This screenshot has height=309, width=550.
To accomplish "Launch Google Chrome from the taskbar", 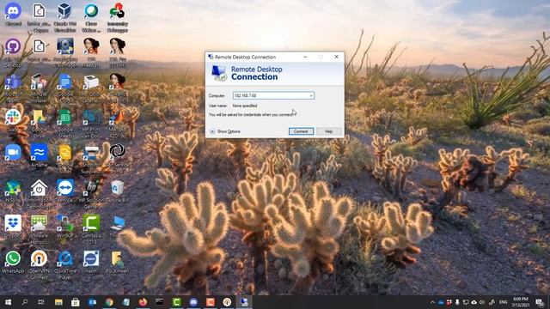I will pos(109,302).
